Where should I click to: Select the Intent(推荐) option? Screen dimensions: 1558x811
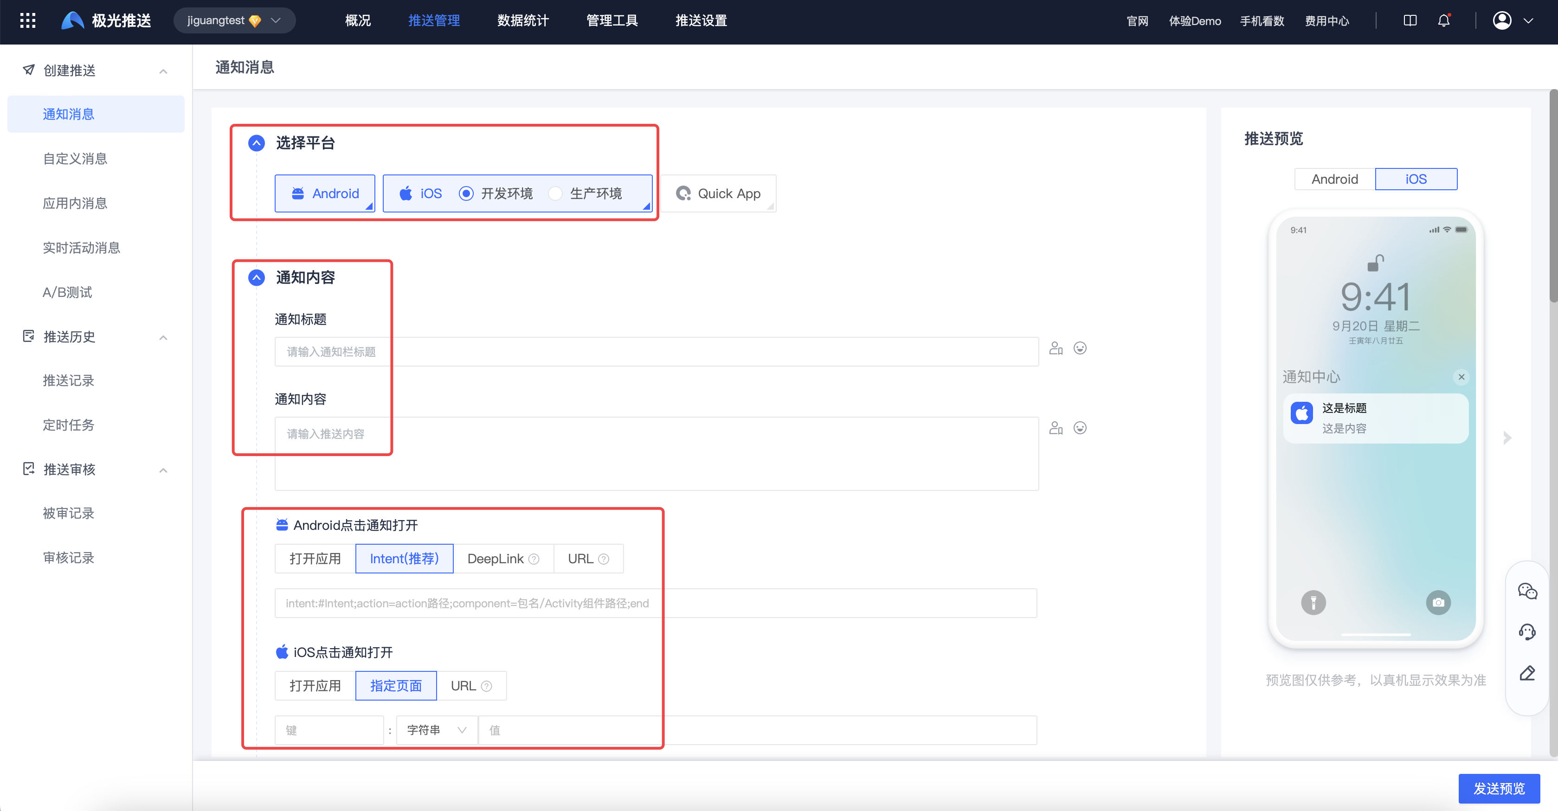[x=404, y=559]
